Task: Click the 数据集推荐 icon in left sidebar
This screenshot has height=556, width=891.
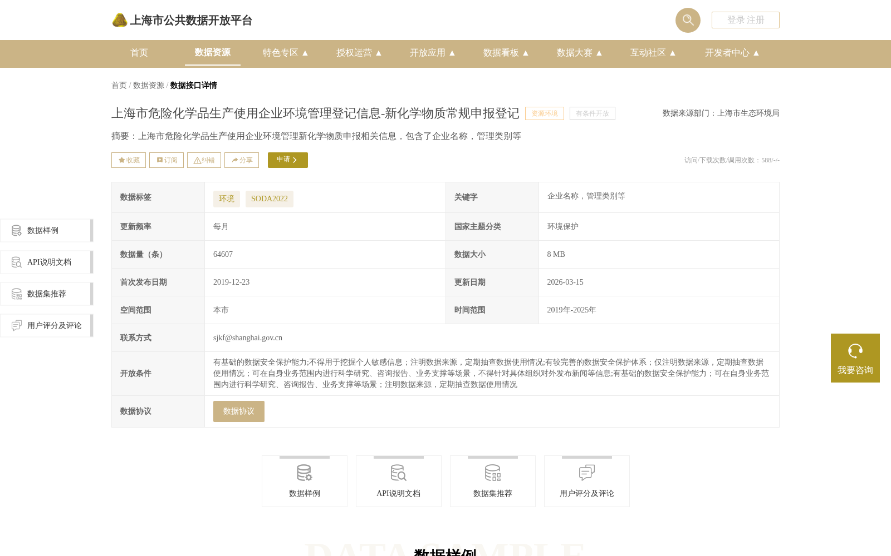Action: (17, 294)
